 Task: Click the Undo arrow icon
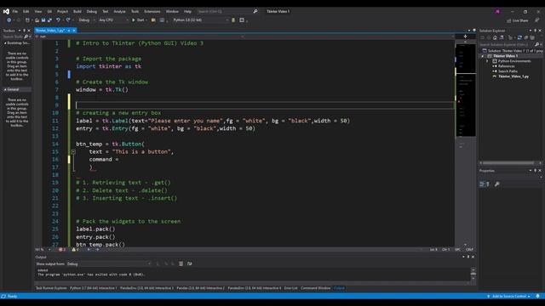pyautogui.click(x=58, y=20)
